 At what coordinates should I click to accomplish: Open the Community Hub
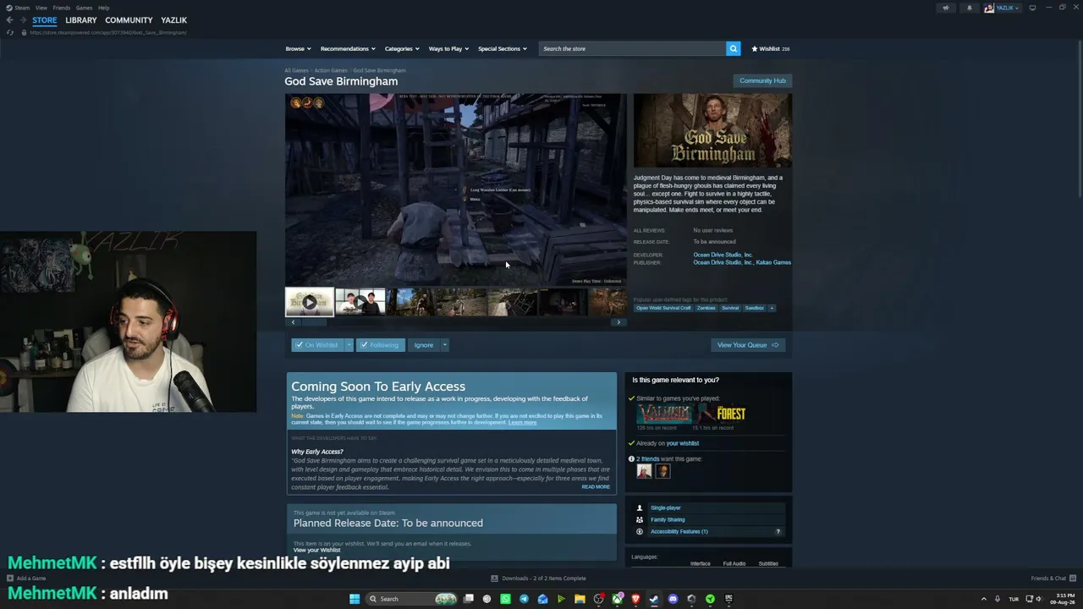click(x=762, y=81)
